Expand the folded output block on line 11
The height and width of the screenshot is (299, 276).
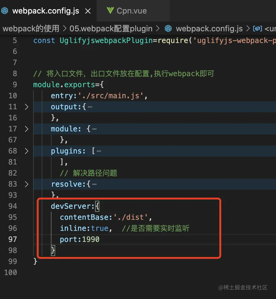26,107
